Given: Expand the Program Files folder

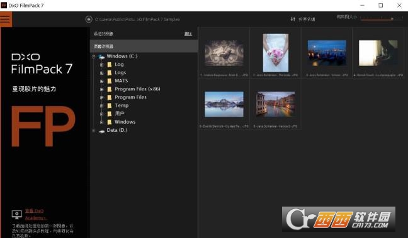Looking at the screenshot, I should (102, 97).
